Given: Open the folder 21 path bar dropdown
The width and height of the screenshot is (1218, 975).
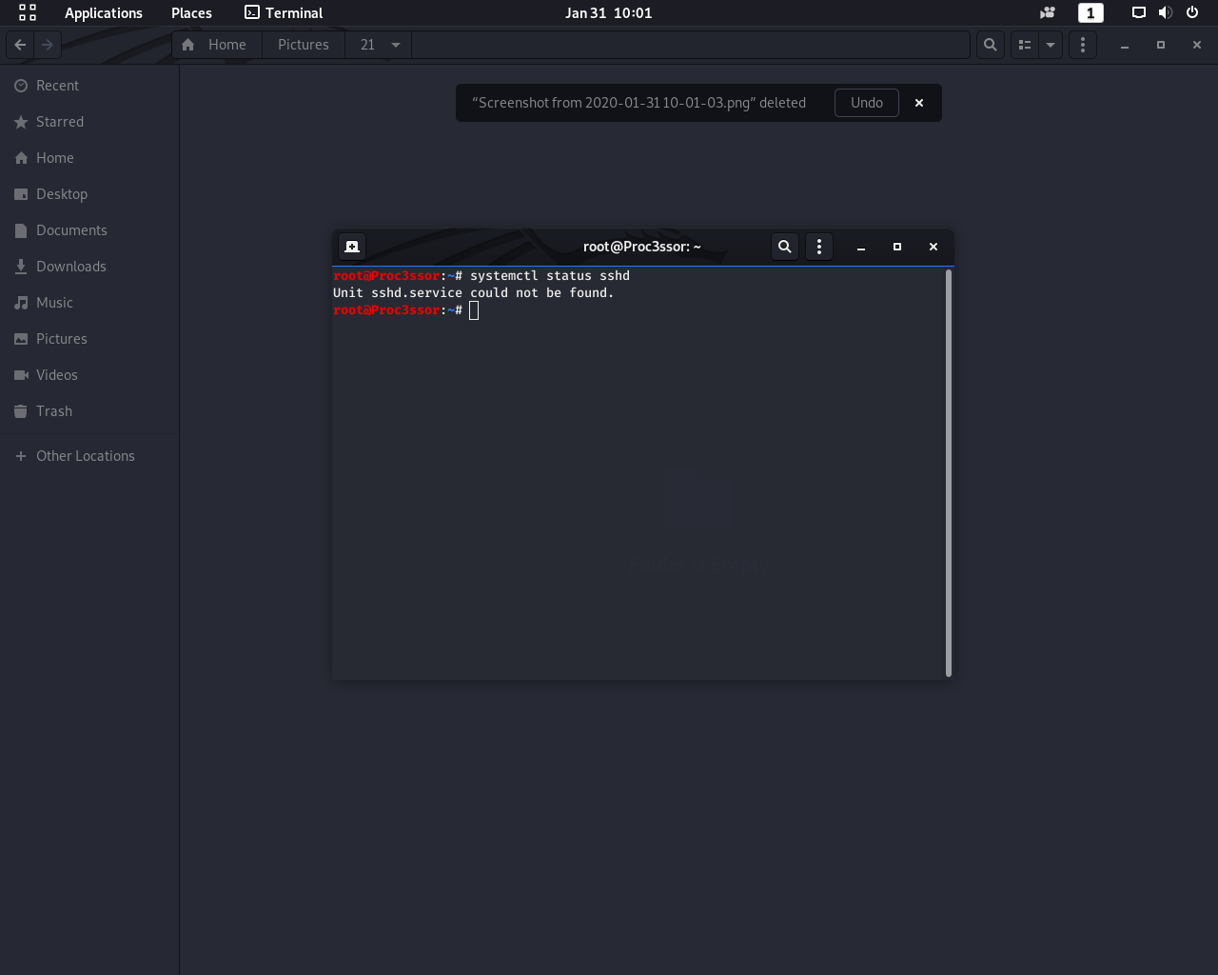Looking at the screenshot, I should click(379, 45).
